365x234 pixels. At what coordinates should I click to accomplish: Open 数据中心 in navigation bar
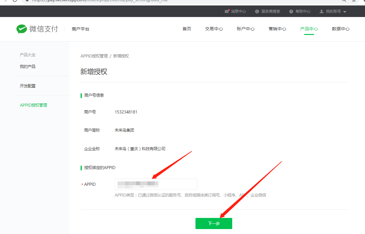click(341, 29)
